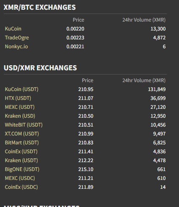This screenshot has width=179, height=207.
Task: Open the XT.COM (USDT) exchange link
Action: point(22,134)
